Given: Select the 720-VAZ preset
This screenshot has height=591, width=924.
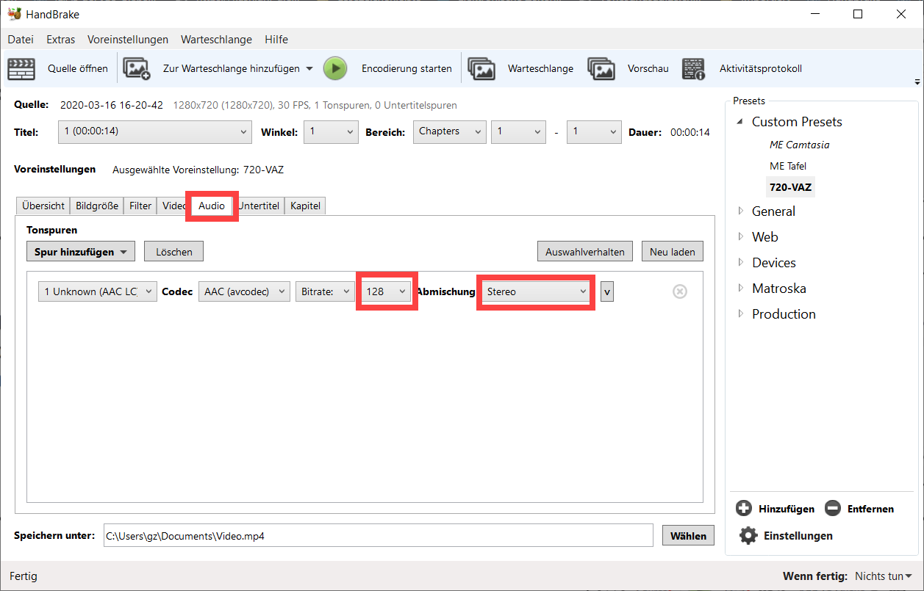Looking at the screenshot, I should [790, 187].
